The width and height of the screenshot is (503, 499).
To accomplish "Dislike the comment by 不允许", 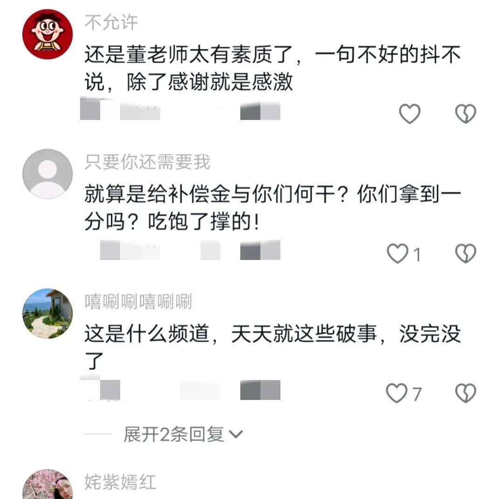I will click(x=465, y=113).
